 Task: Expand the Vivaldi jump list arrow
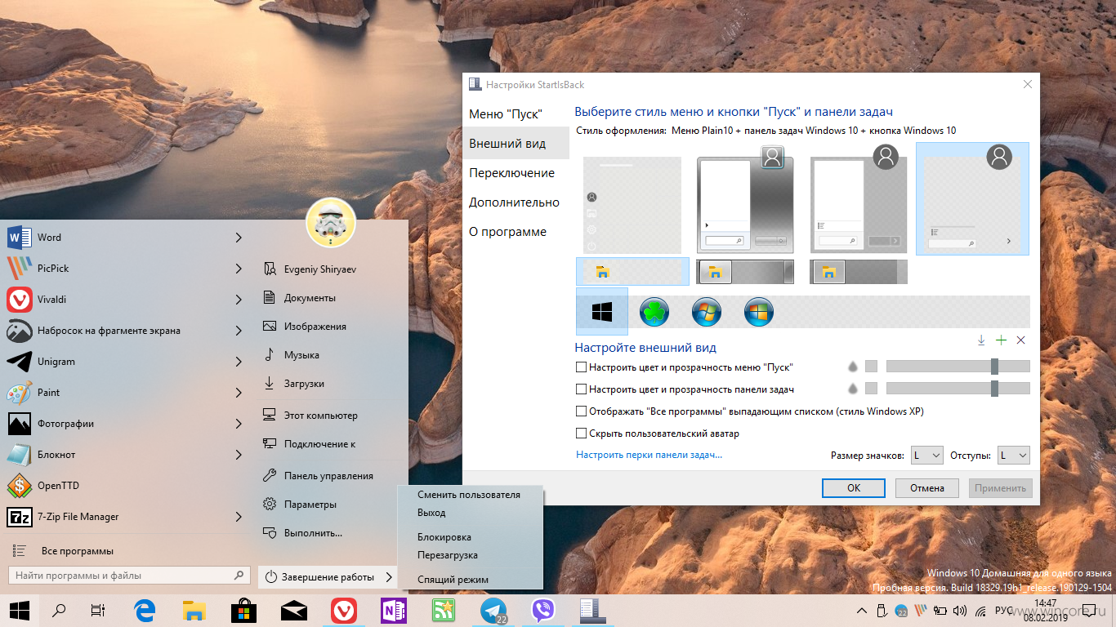click(239, 300)
